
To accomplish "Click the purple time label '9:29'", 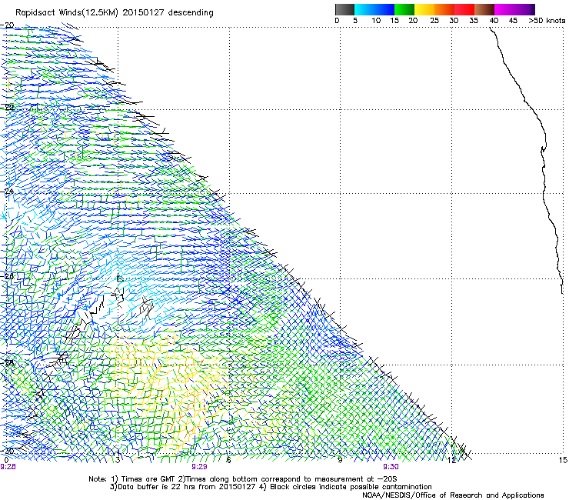I will point(200,467).
